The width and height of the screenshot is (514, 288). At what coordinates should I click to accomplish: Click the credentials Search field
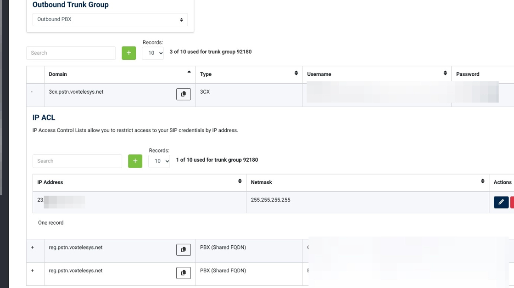(x=71, y=53)
